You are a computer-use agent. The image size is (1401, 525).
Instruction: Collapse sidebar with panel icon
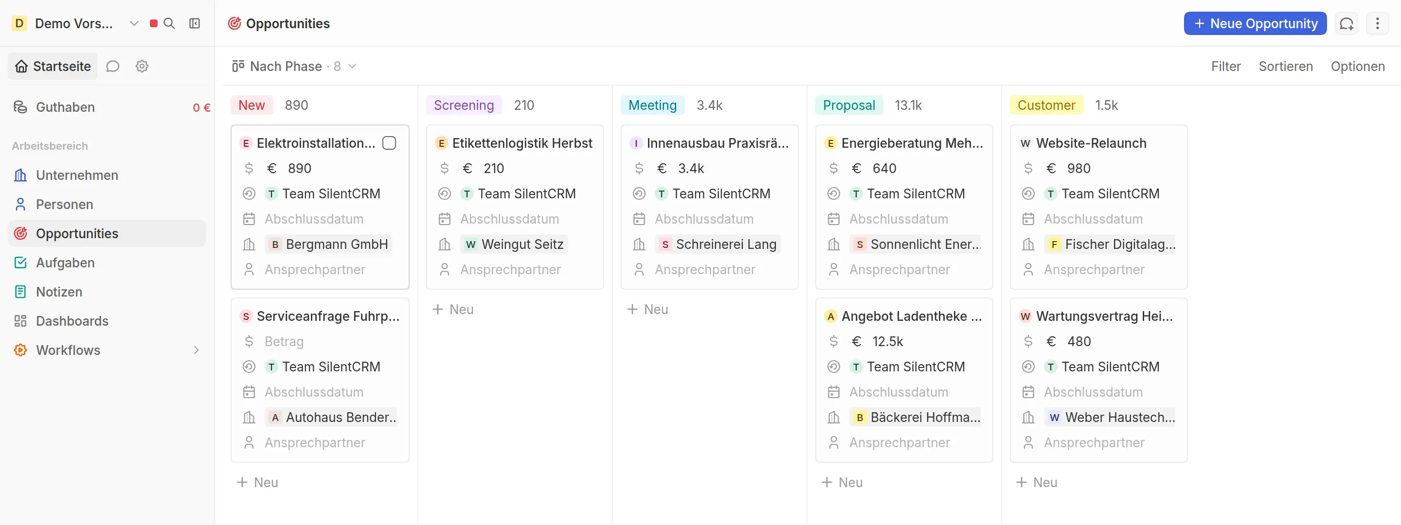point(195,23)
